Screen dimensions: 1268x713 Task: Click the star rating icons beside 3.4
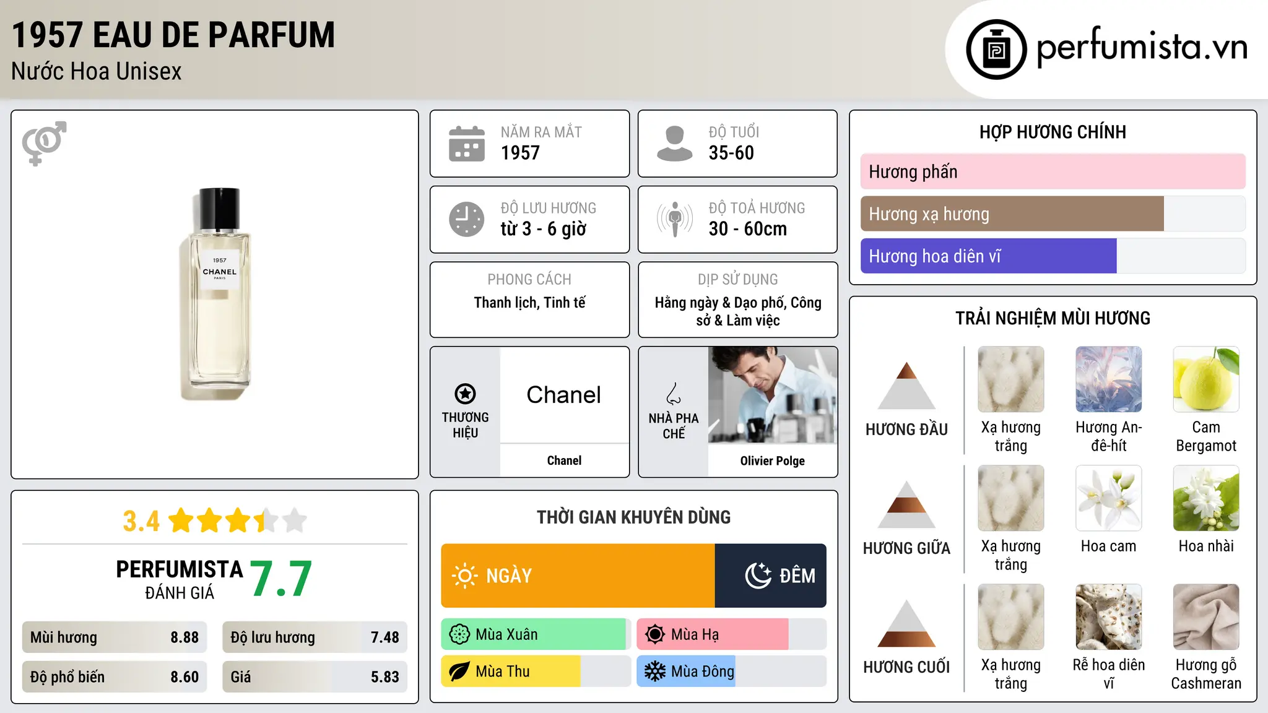pyautogui.click(x=238, y=521)
